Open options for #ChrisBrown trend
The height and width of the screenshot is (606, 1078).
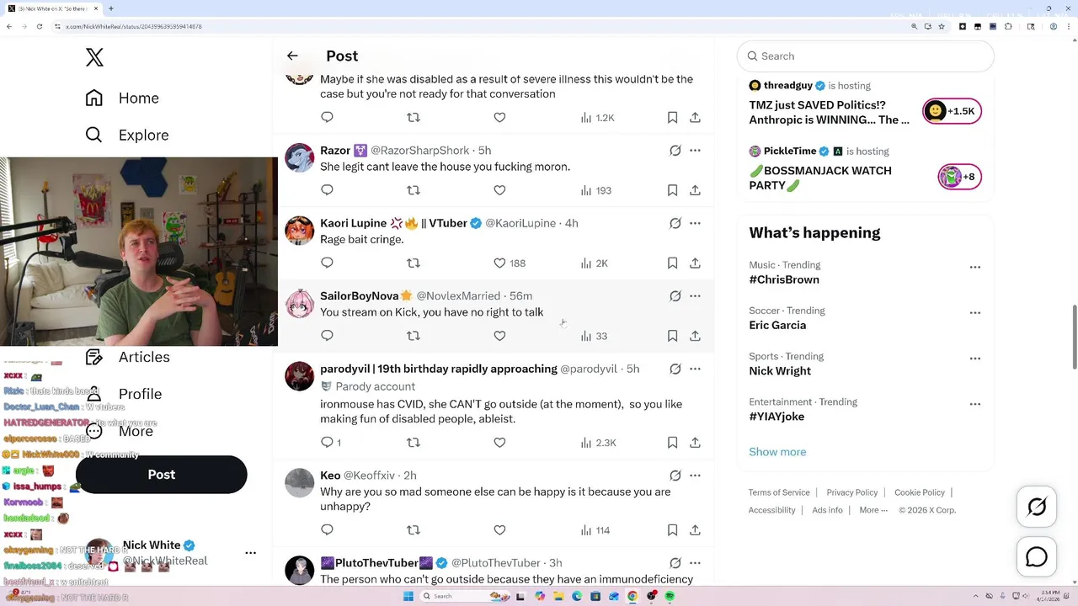975,267
